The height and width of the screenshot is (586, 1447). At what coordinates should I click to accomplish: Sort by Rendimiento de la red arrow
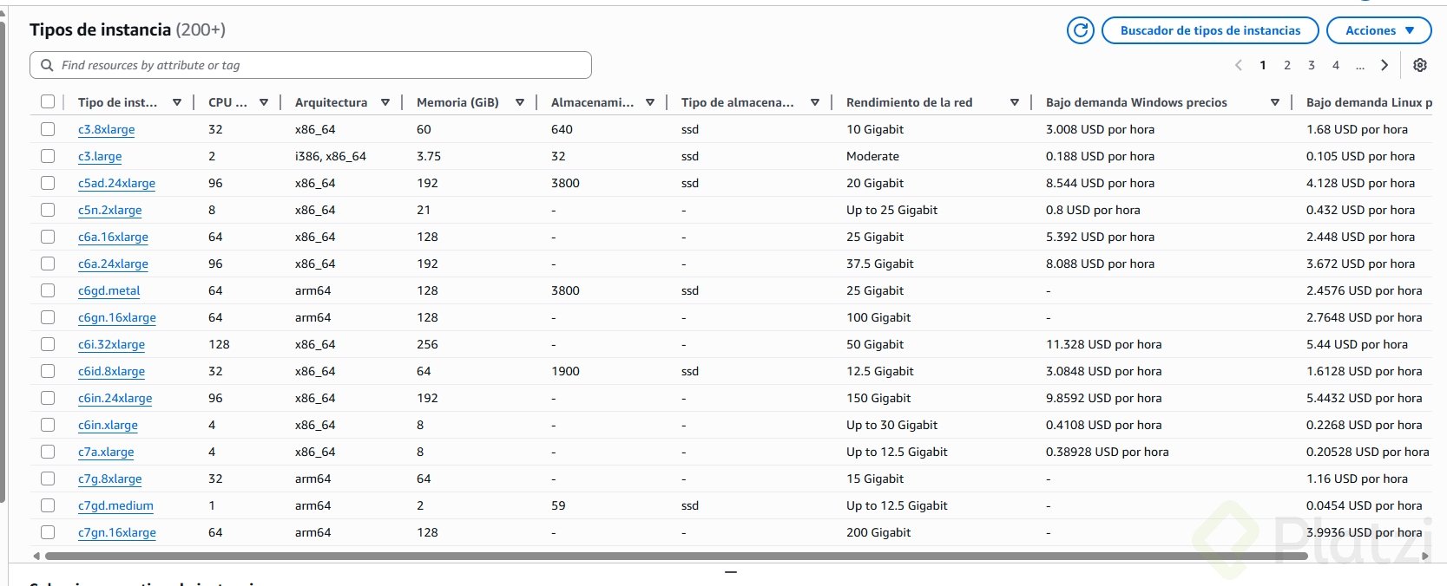point(1014,102)
